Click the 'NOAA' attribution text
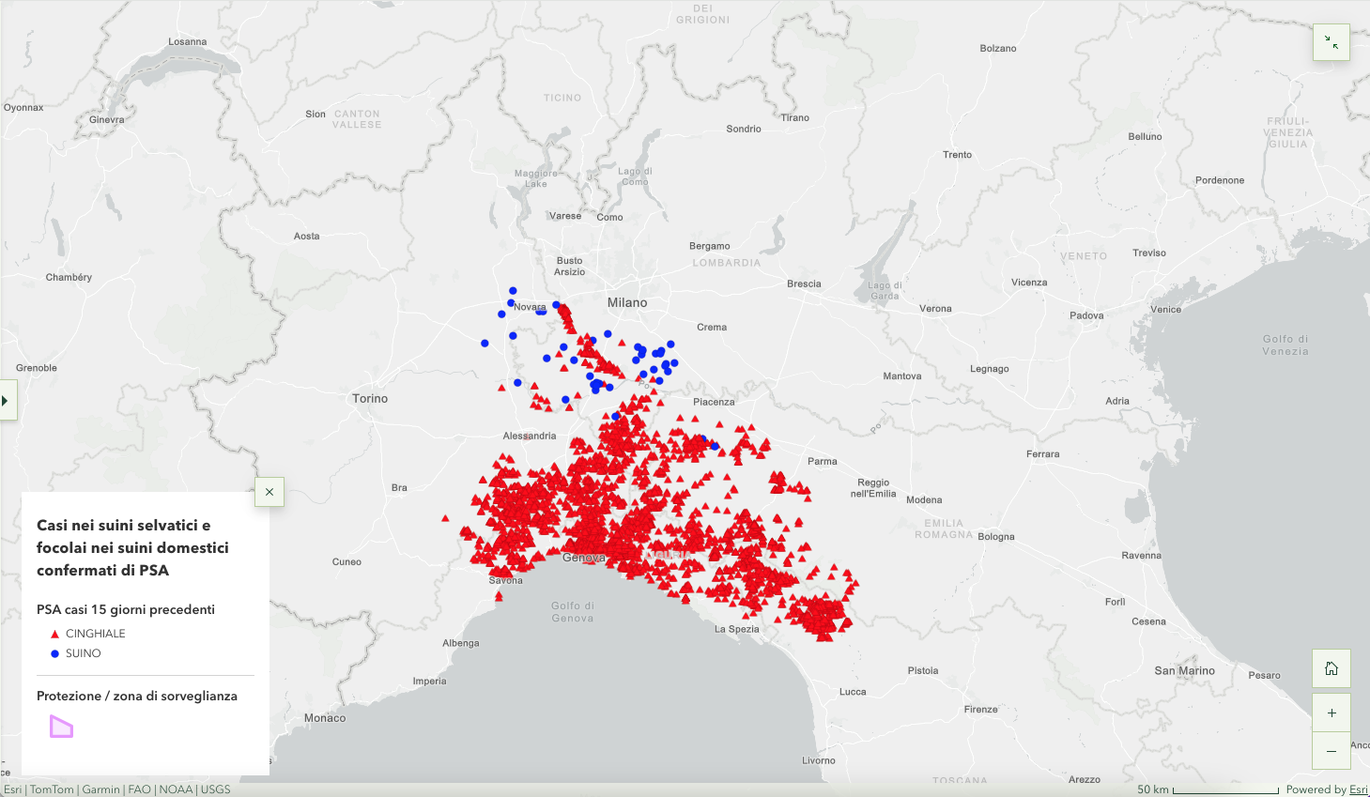Viewport: 1370px width, 797px height. pos(176,789)
